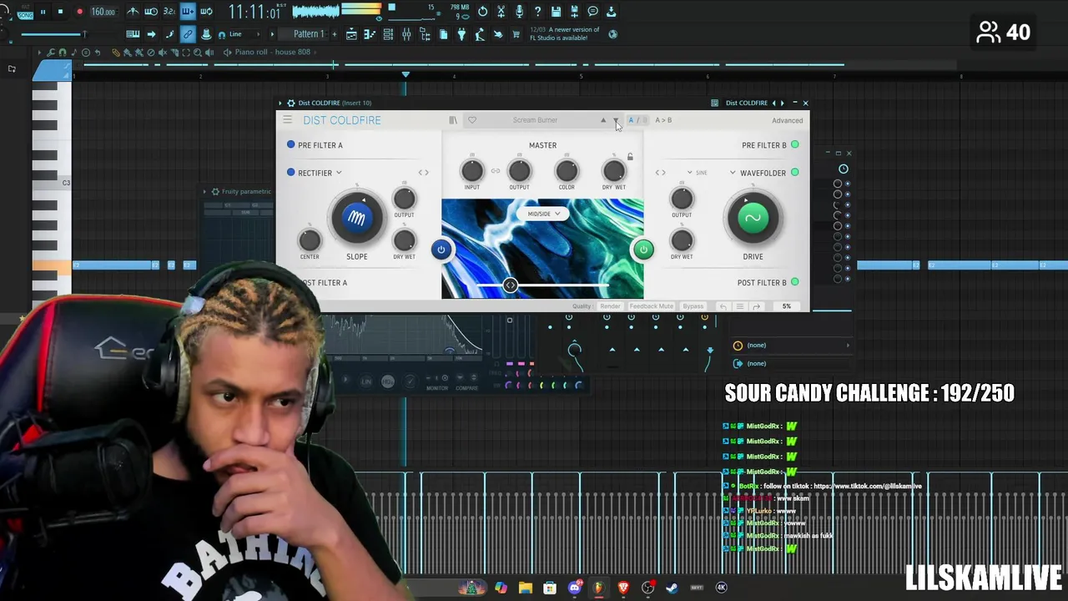Click the master DRY WET knob
1068x601 pixels.
coord(613,170)
